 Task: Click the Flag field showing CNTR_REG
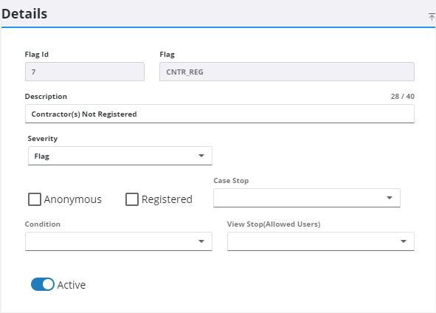[287, 72]
